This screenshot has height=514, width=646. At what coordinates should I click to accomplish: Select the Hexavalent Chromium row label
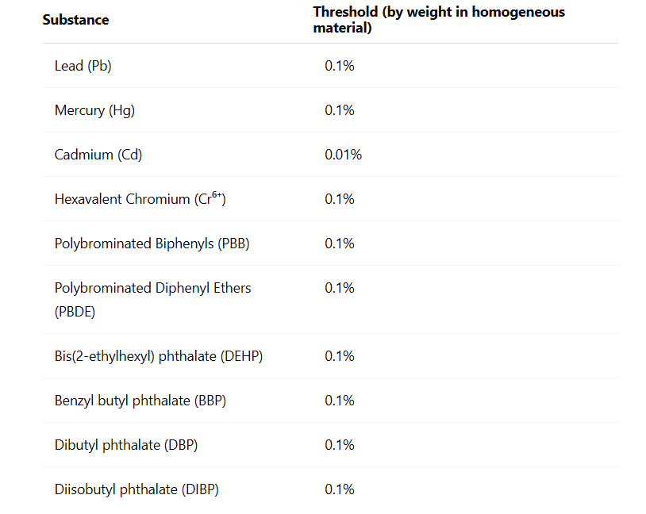140,199
